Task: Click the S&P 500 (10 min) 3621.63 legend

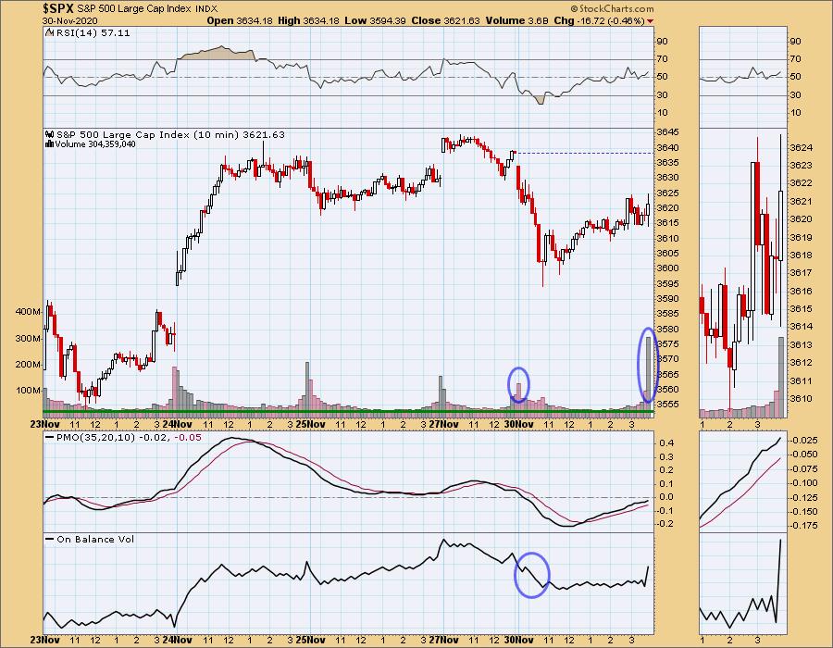Action: click(x=170, y=135)
